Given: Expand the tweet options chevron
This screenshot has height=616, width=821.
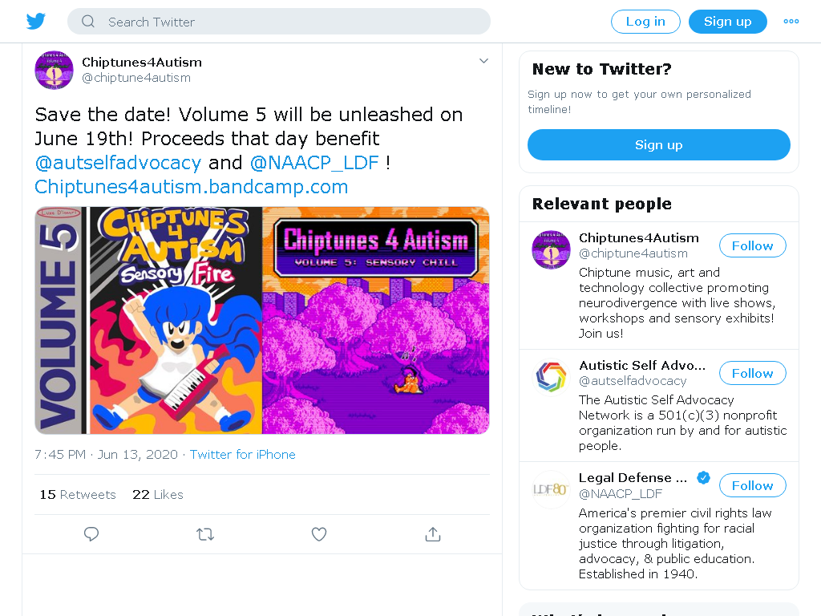Looking at the screenshot, I should (x=483, y=61).
